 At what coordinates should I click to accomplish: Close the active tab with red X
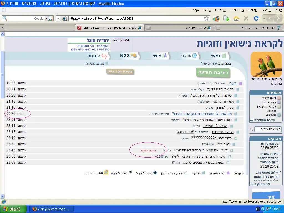(x=79, y=28)
